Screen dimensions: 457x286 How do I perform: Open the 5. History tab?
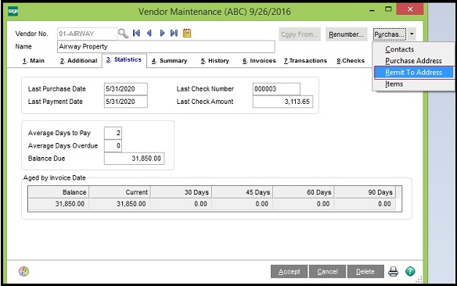tap(214, 60)
